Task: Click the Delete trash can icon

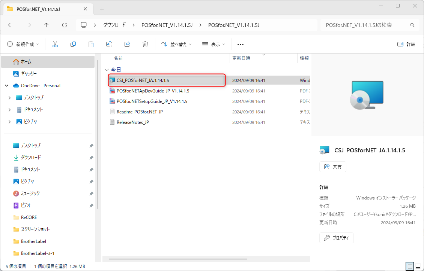Action: 145,44
